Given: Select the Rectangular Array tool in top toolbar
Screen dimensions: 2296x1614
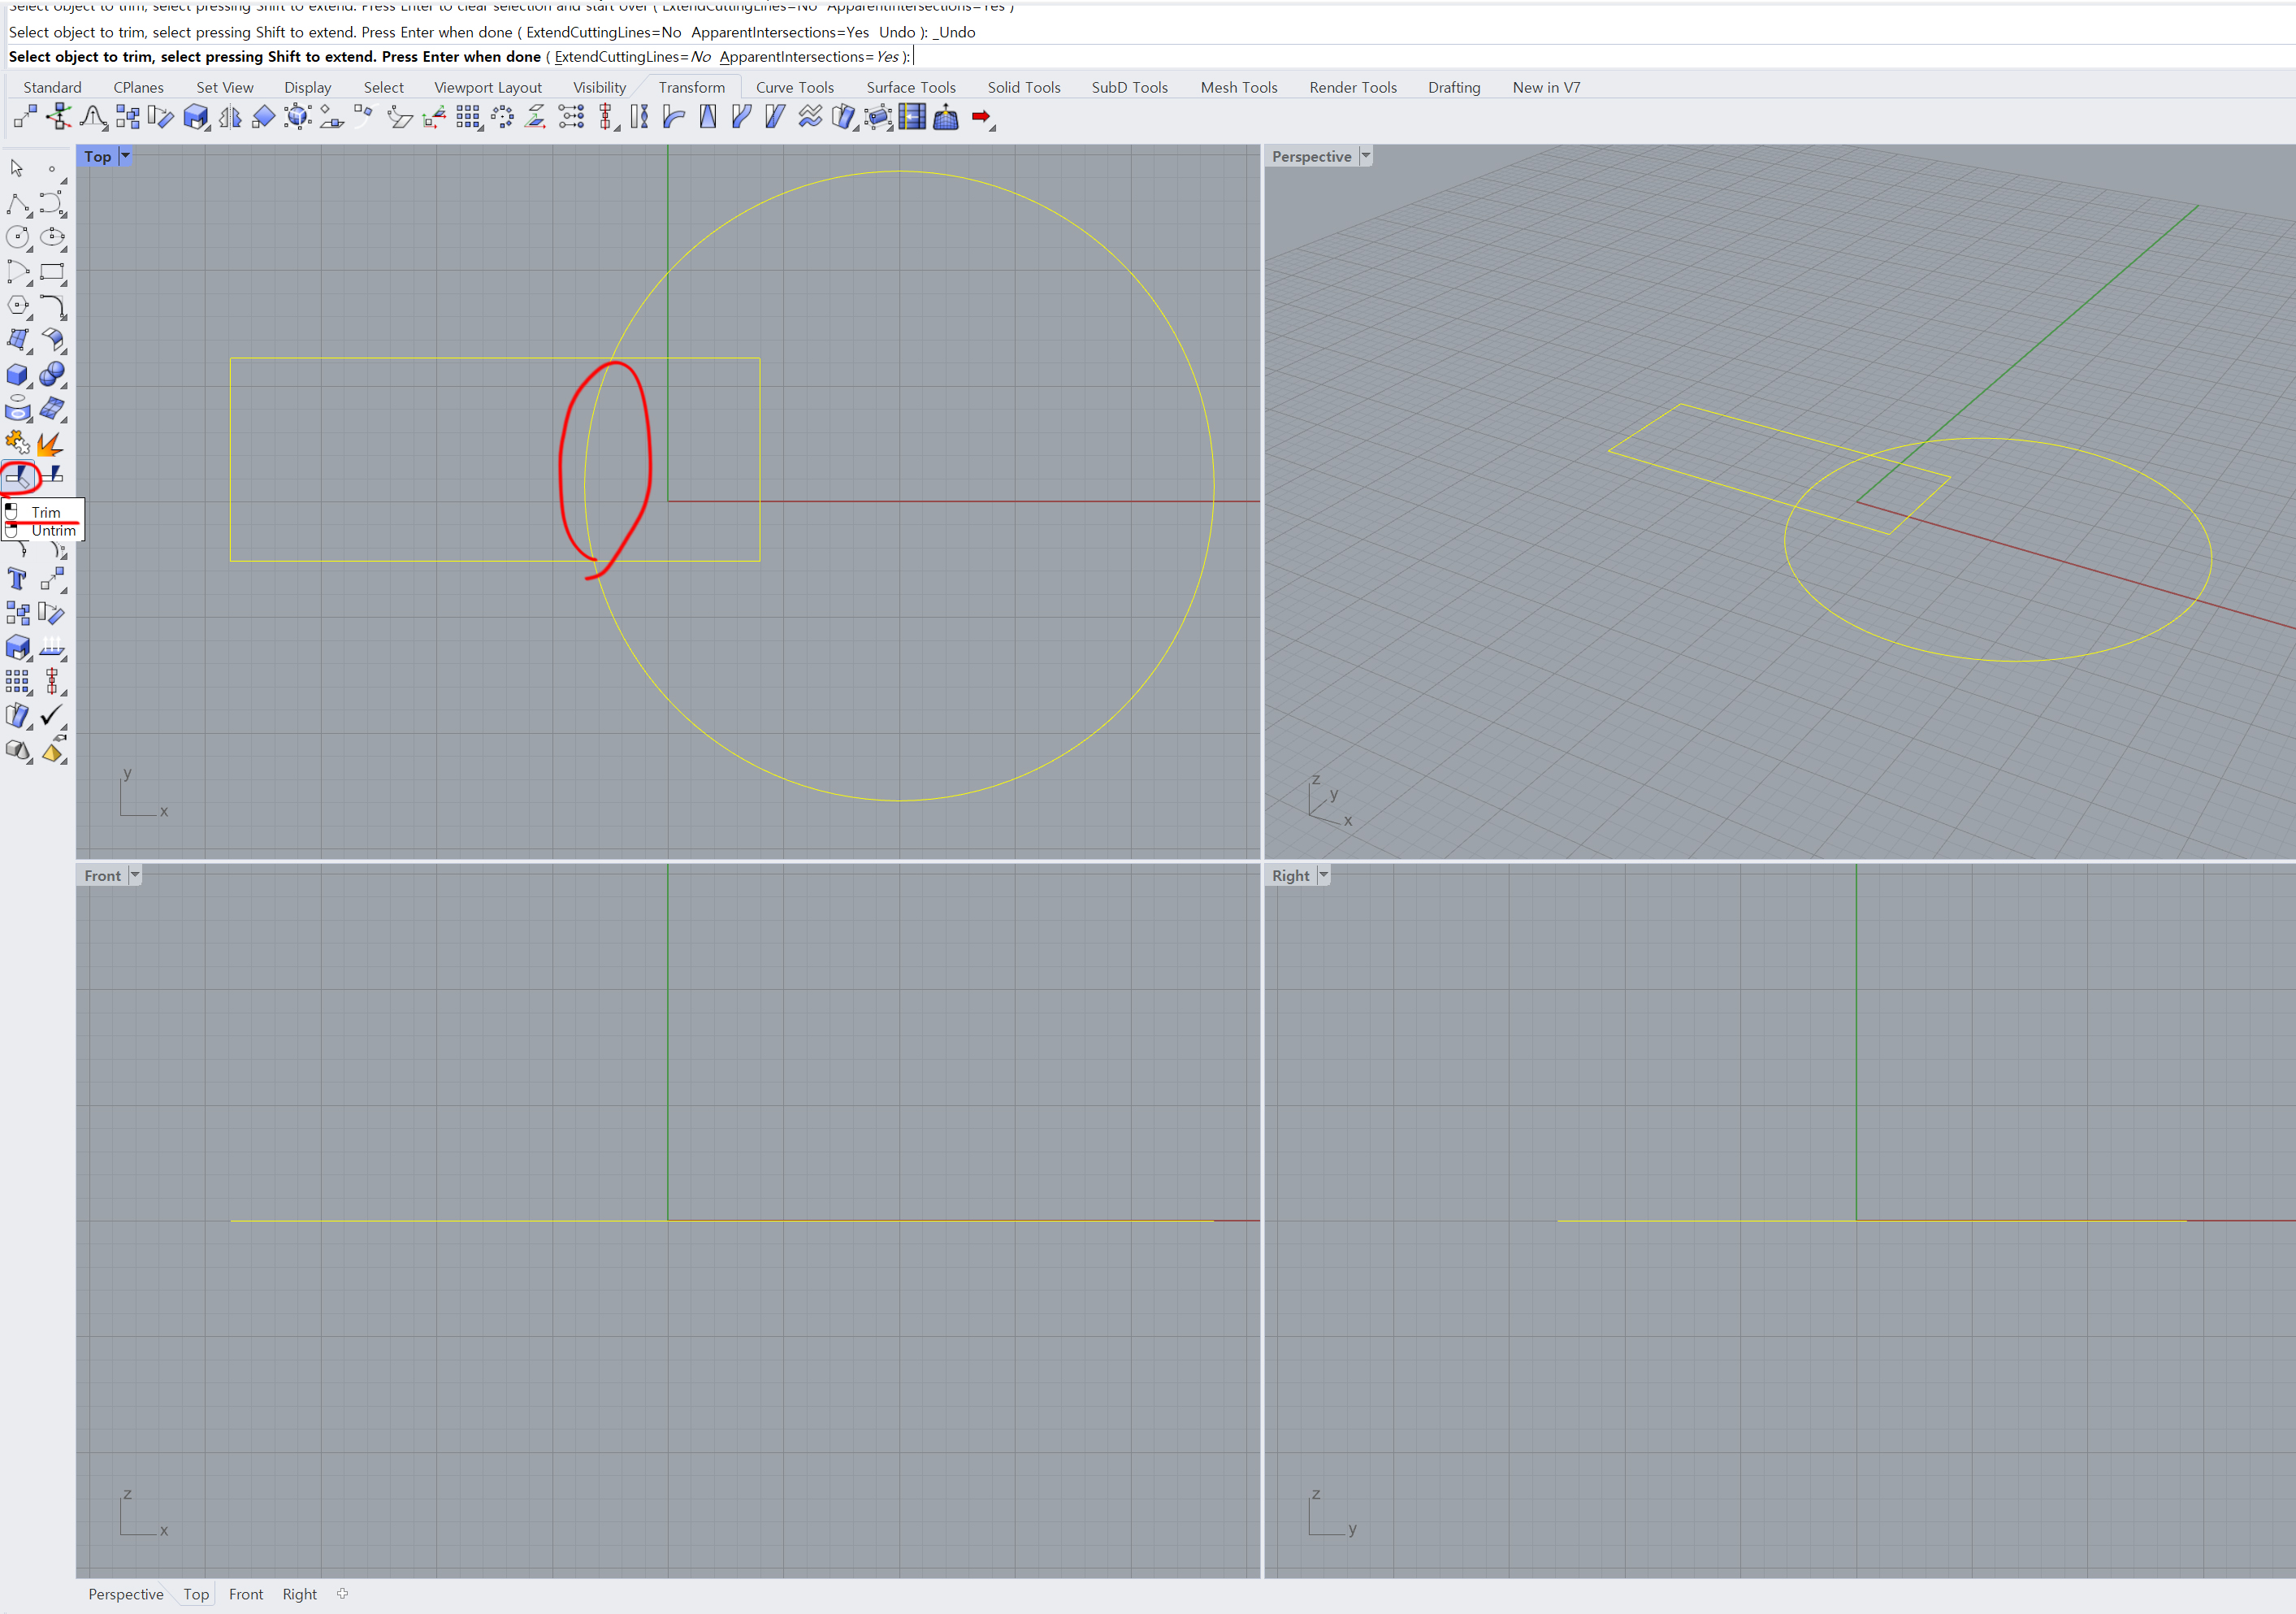Looking at the screenshot, I should click(x=468, y=117).
